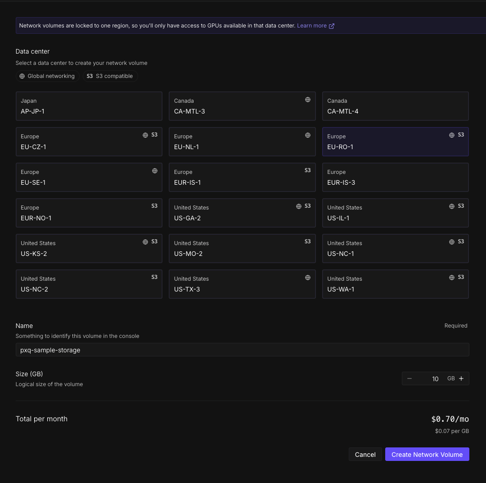The height and width of the screenshot is (483, 486).
Task: Choose US-NC-1 data center card
Action: click(x=395, y=248)
